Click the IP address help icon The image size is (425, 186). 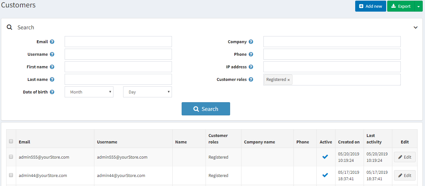pyautogui.click(x=251, y=67)
